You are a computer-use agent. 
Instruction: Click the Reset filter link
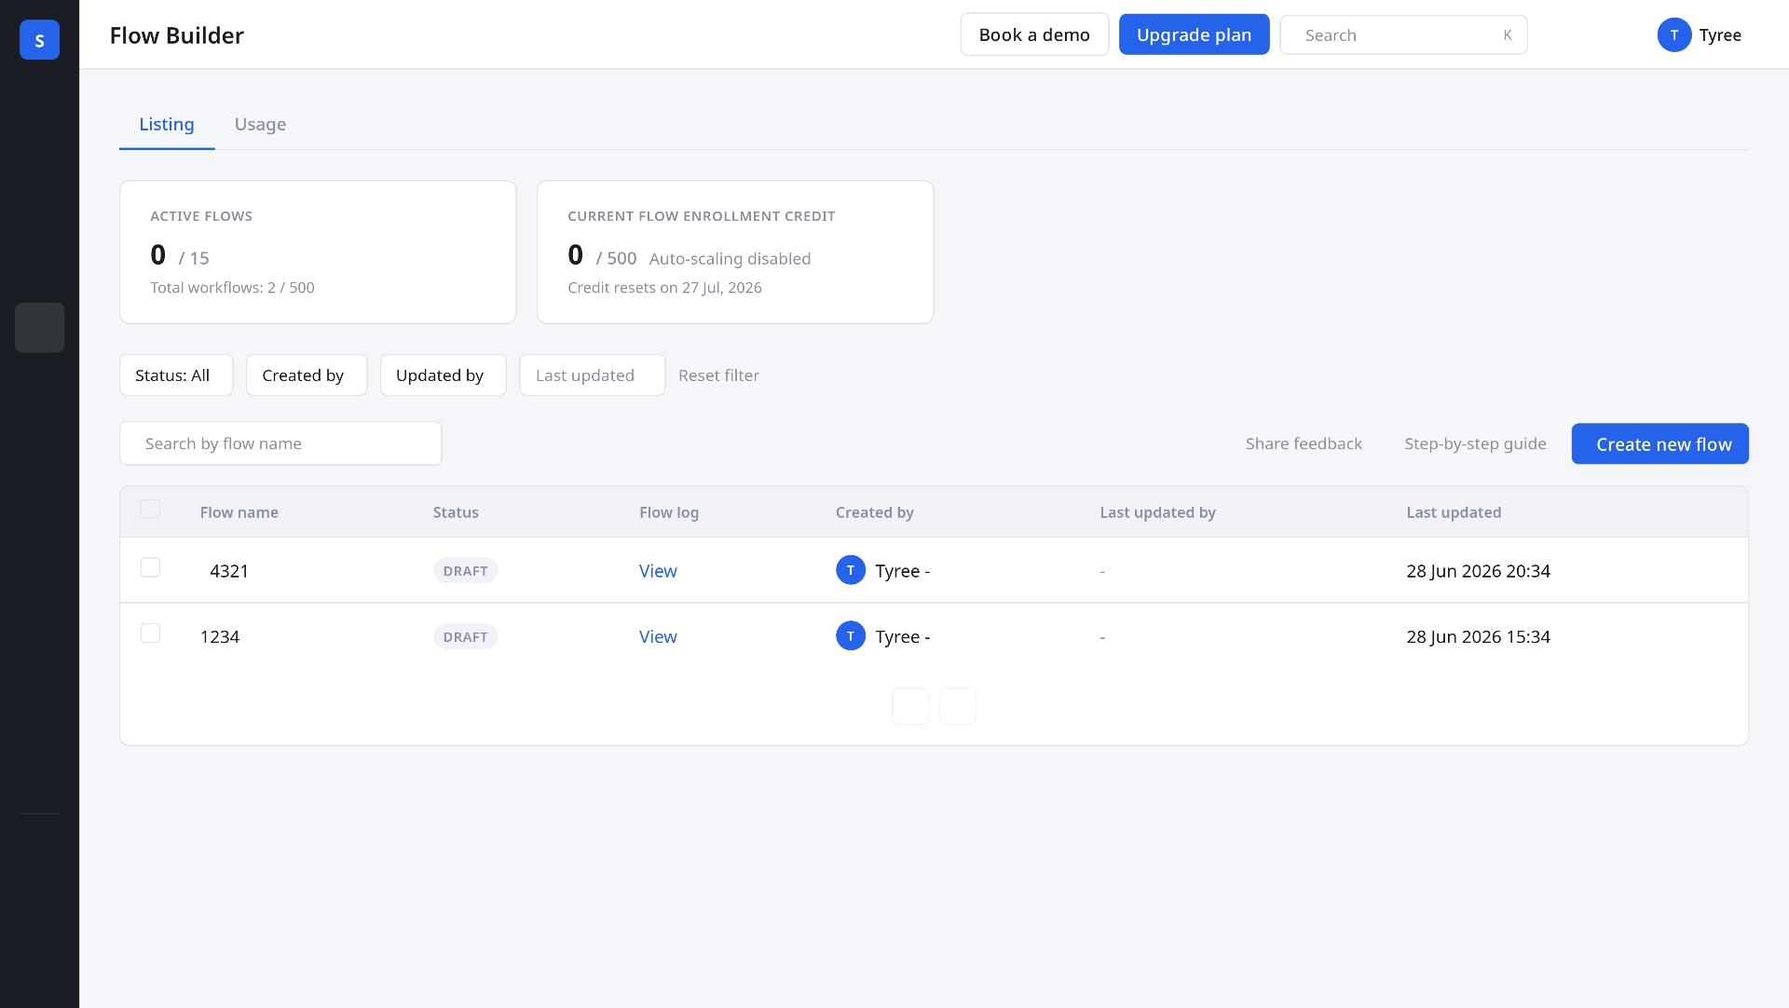click(718, 375)
